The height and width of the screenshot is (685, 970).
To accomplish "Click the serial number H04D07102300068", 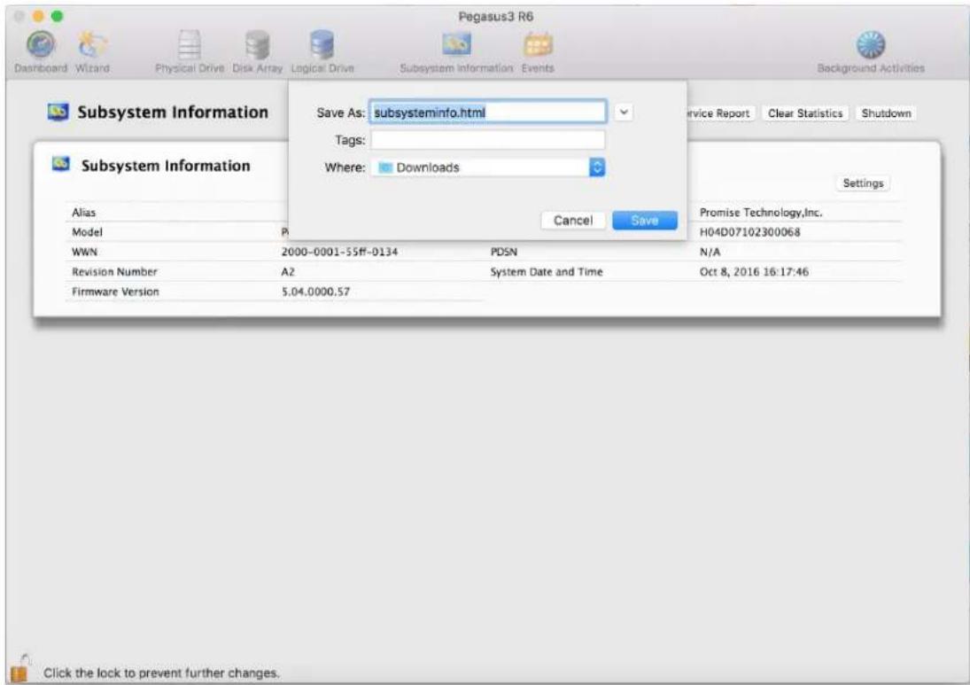I will pyautogui.click(x=749, y=232).
